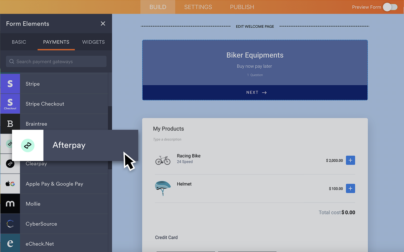This screenshot has height=252, width=404.
Task: Select the CyberSource gateway icon
Action: [10, 224]
